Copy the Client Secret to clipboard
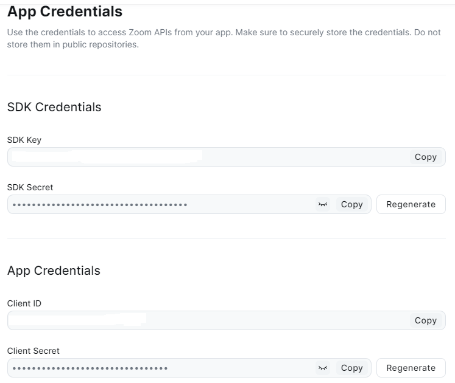 [351, 368]
